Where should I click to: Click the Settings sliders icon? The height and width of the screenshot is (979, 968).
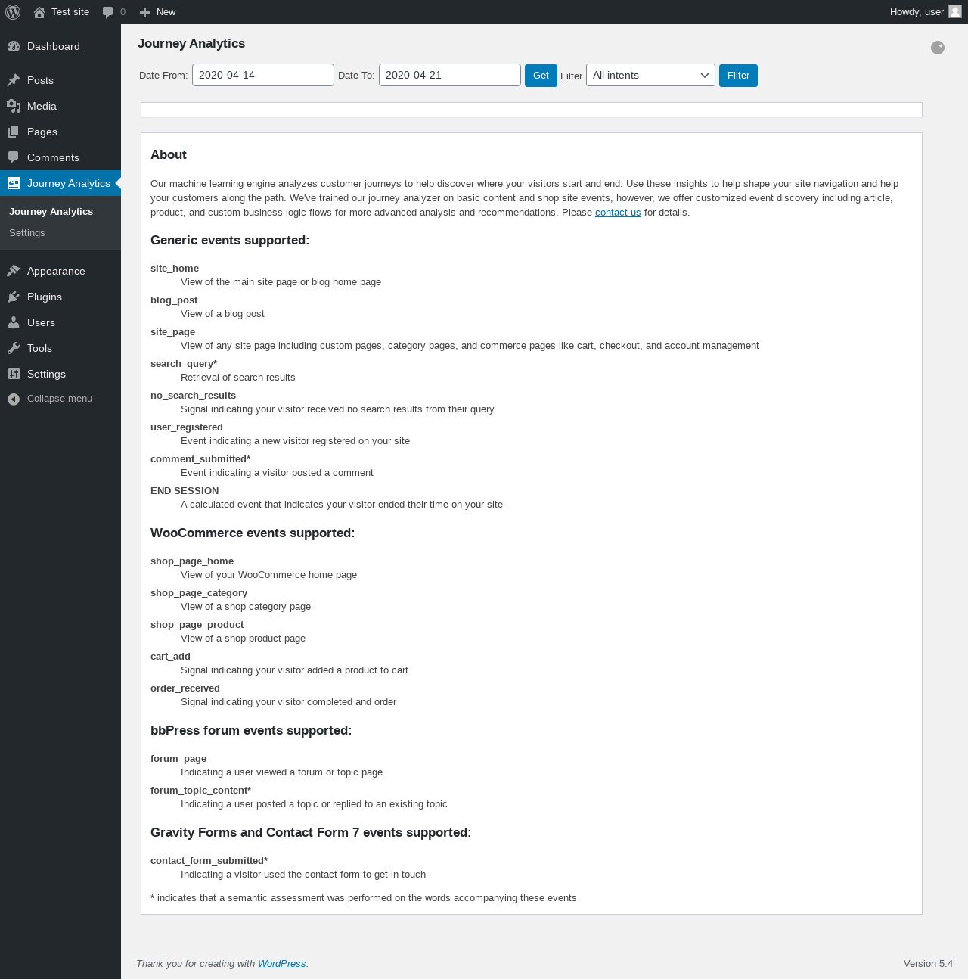coord(14,374)
